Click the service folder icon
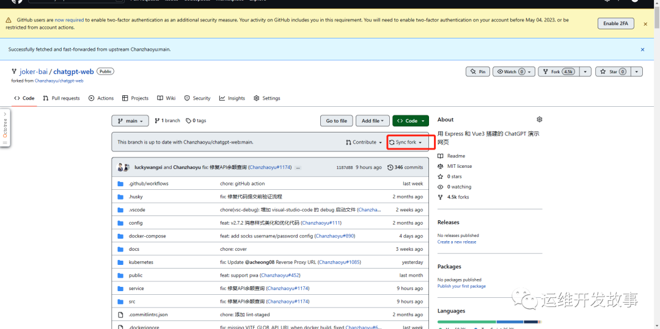The width and height of the screenshot is (660, 329). [x=120, y=288]
